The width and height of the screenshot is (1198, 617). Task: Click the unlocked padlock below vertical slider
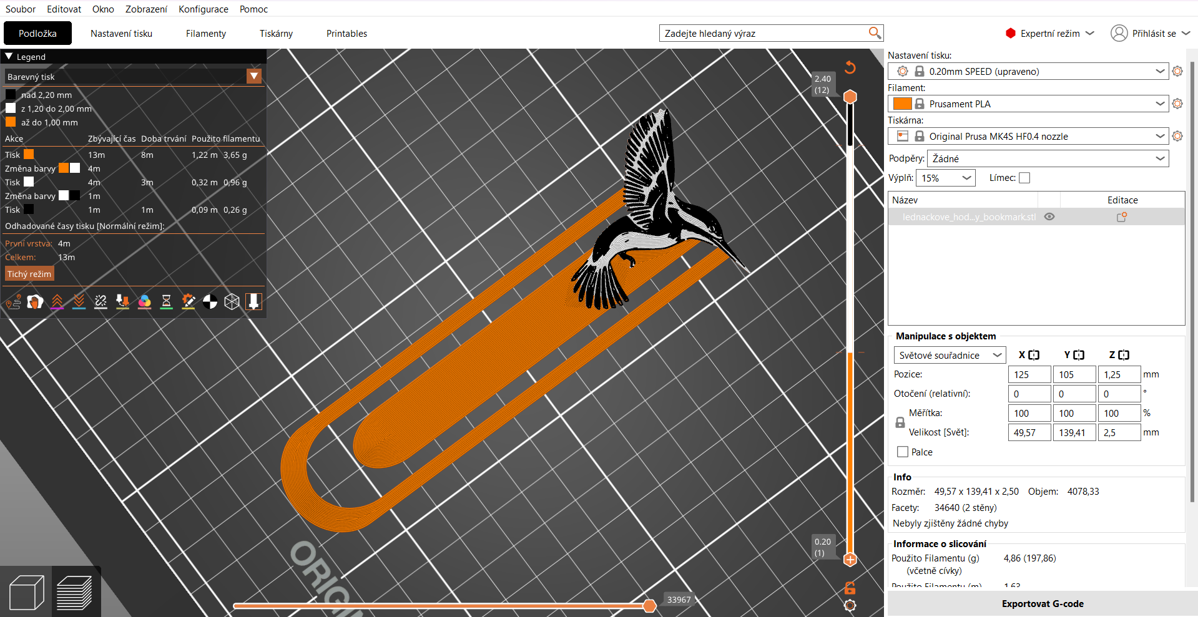pos(850,588)
